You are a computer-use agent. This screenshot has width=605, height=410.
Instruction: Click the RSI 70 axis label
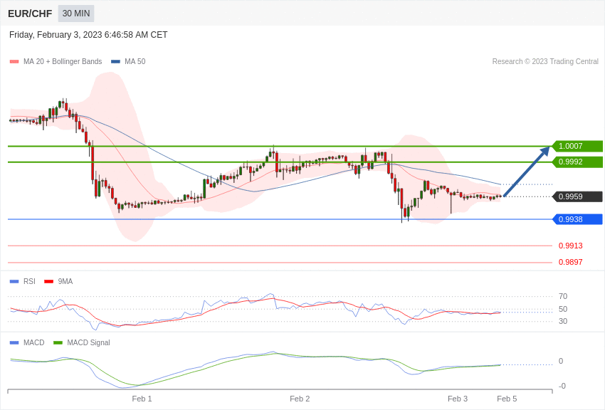[x=563, y=297]
